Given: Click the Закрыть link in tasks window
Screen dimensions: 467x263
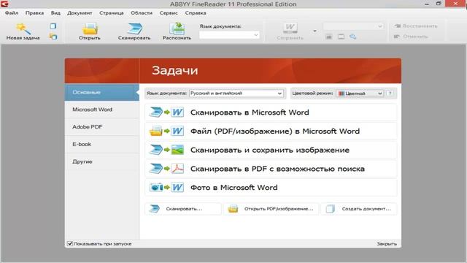Looking at the screenshot, I should point(387,243).
